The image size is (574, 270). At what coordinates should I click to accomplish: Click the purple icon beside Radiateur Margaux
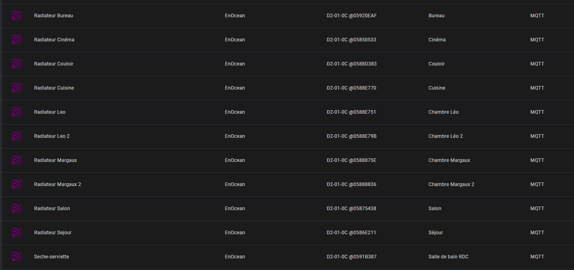(16, 160)
